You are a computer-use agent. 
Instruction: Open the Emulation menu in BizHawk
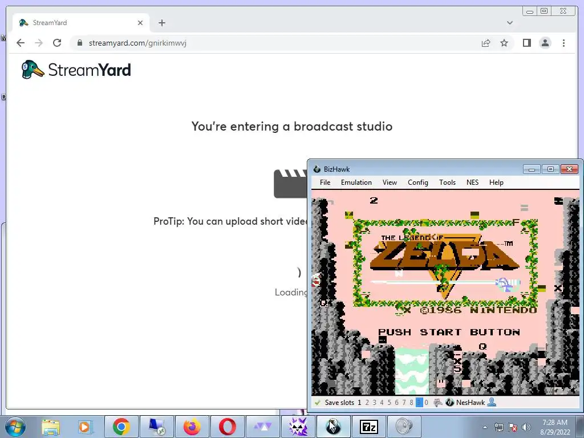356,182
